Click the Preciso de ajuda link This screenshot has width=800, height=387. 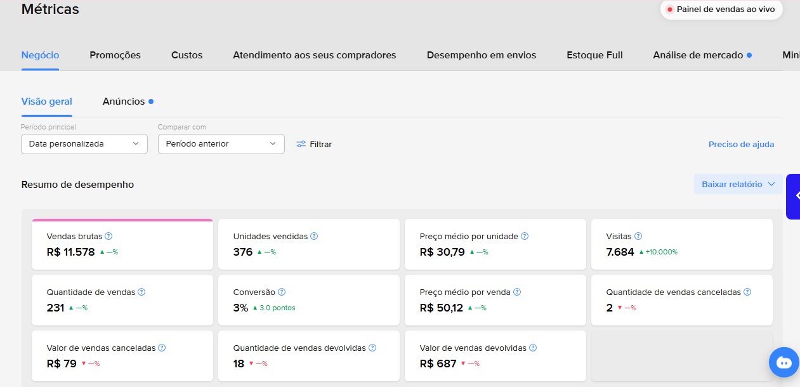741,144
